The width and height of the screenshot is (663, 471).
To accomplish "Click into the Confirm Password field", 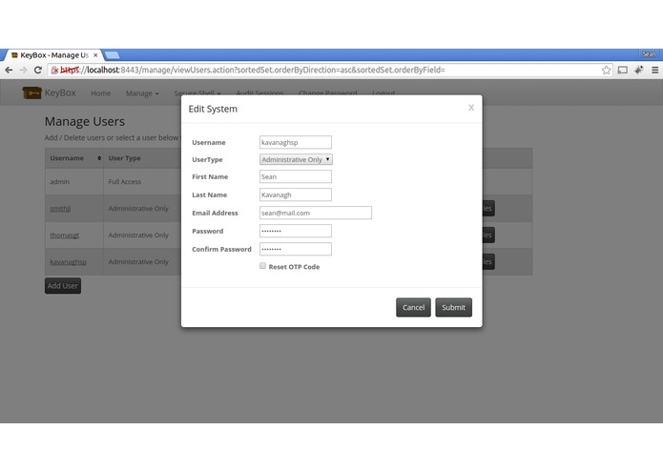I will coord(296,249).
